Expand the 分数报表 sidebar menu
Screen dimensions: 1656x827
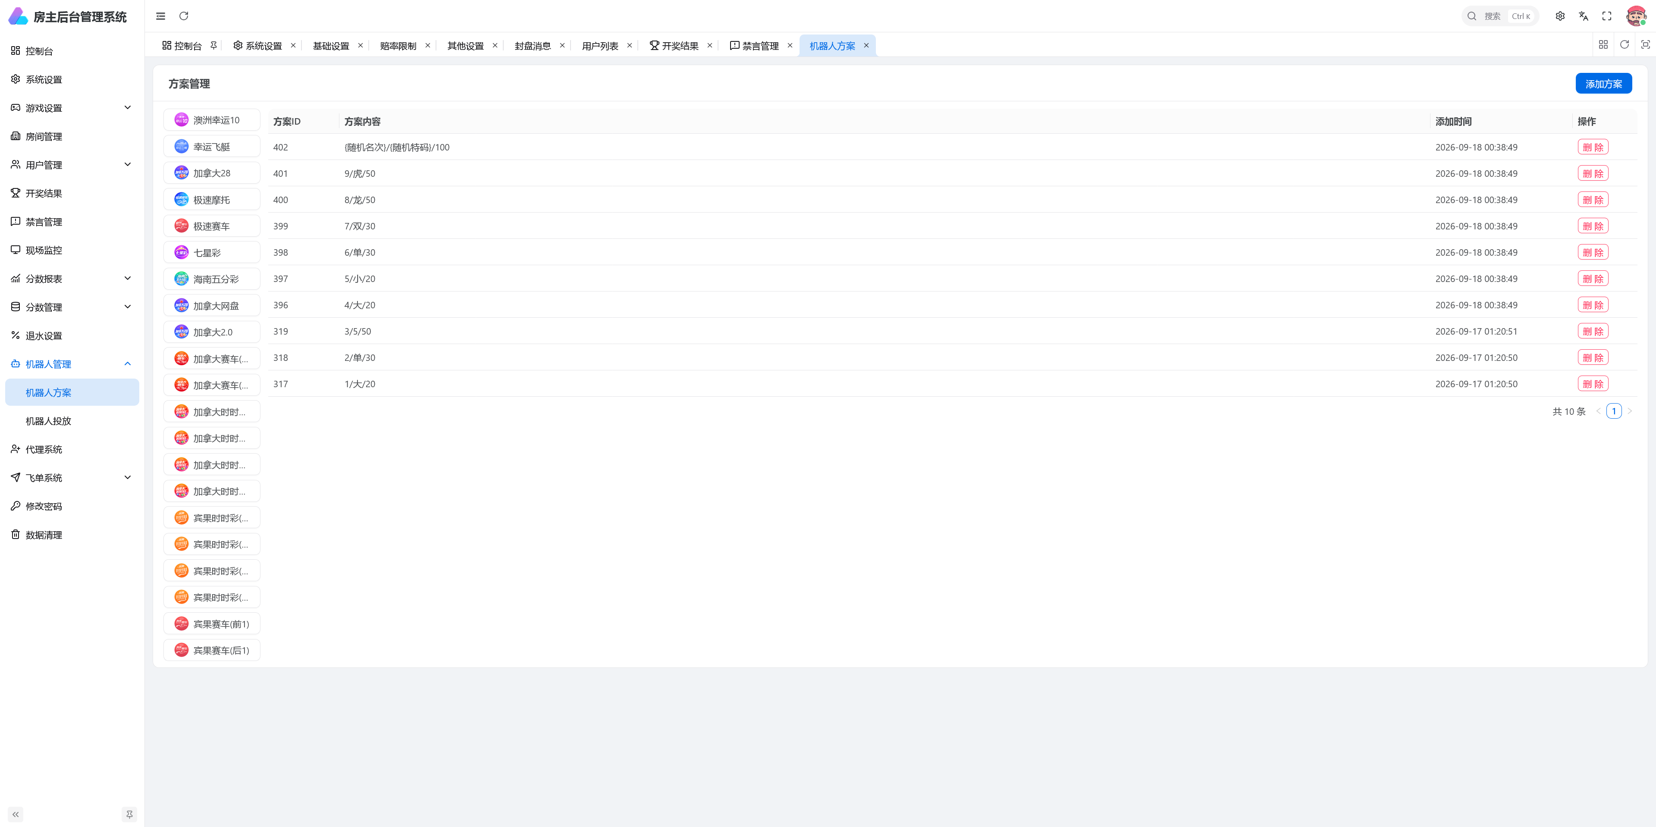coord(72,278)
